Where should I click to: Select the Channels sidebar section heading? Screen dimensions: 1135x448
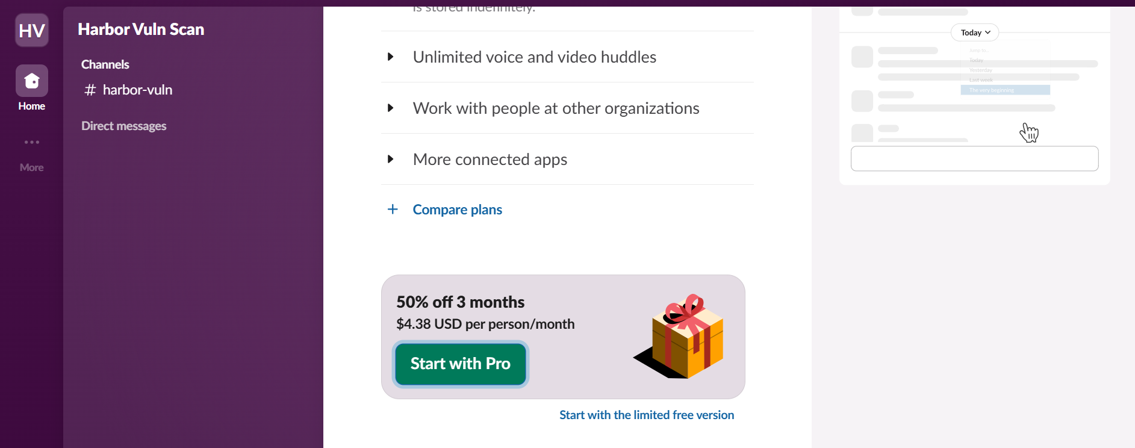tap(105, 64)
